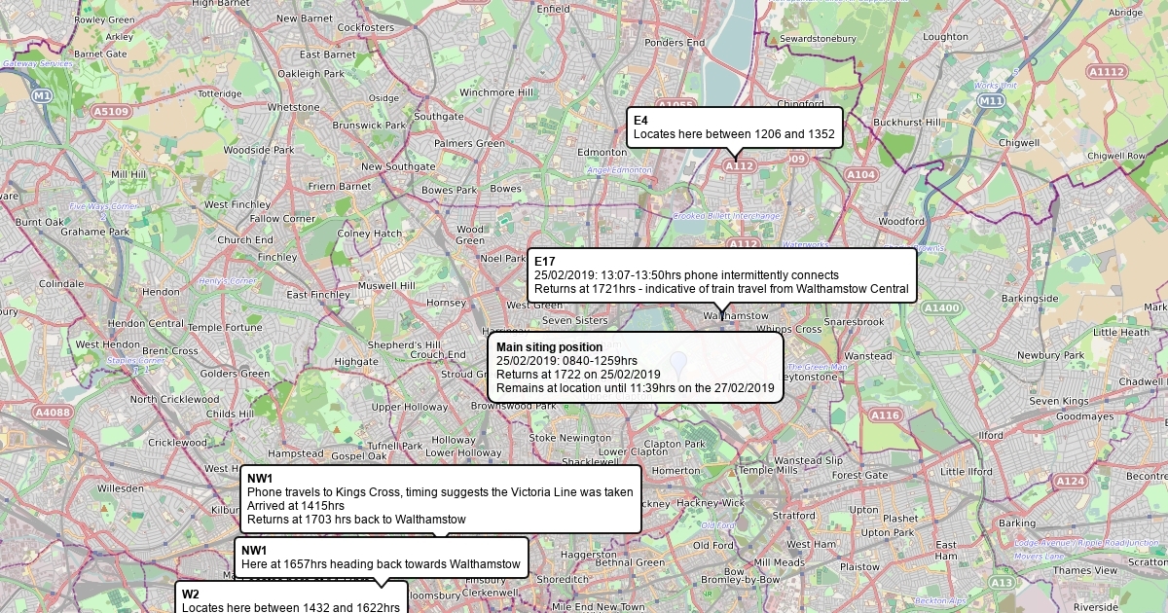Click the Forest Gate place label

[859, 476]
